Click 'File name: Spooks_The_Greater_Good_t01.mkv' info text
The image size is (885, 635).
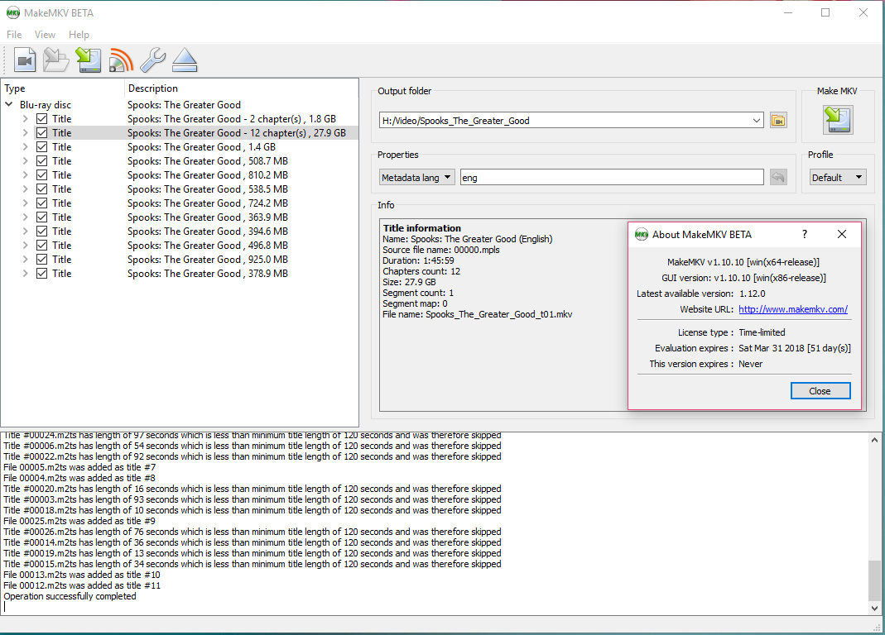coord(478,314)
